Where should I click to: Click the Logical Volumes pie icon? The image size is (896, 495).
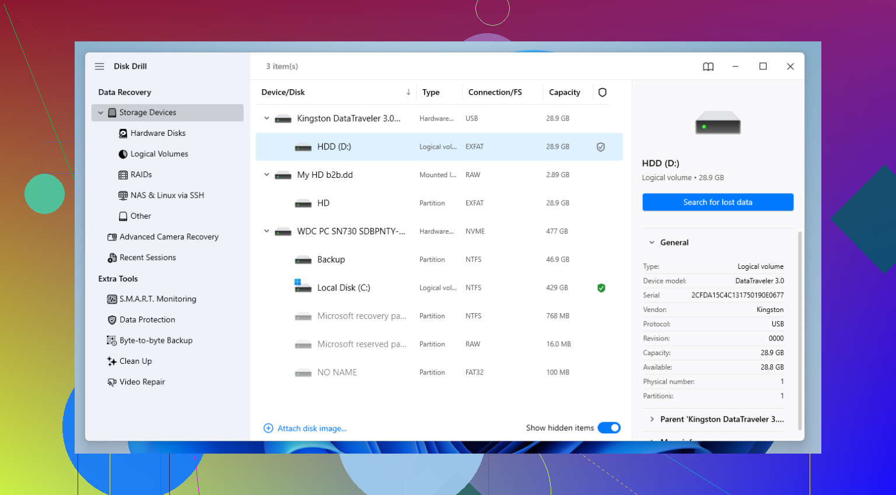(123, 154)
